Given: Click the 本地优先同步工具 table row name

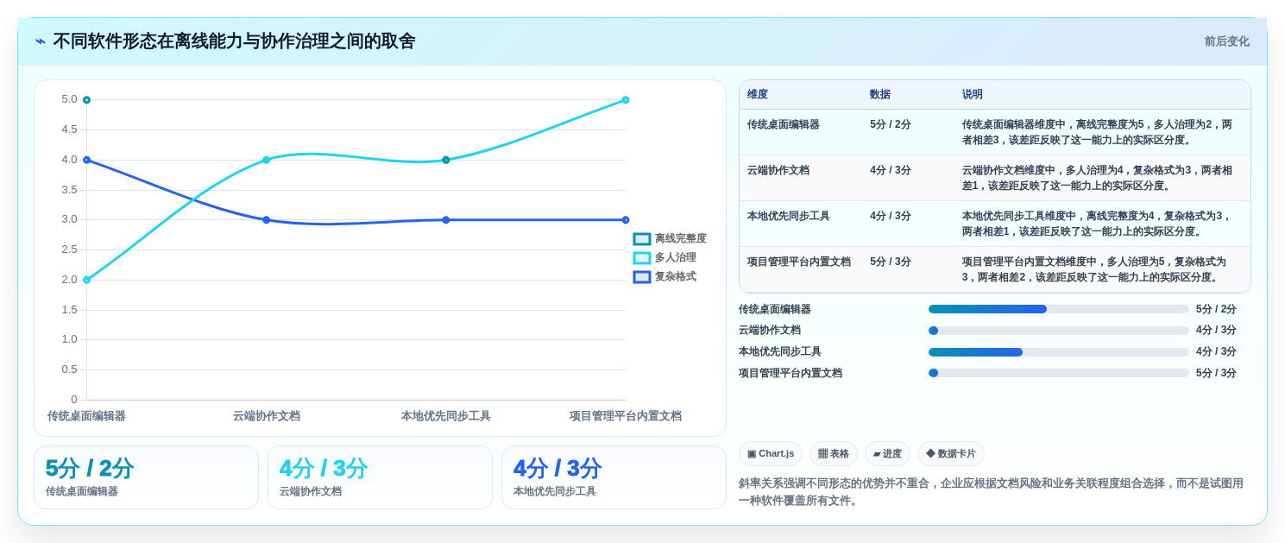Looking at the screenshot, I should (x=789, y=216).
